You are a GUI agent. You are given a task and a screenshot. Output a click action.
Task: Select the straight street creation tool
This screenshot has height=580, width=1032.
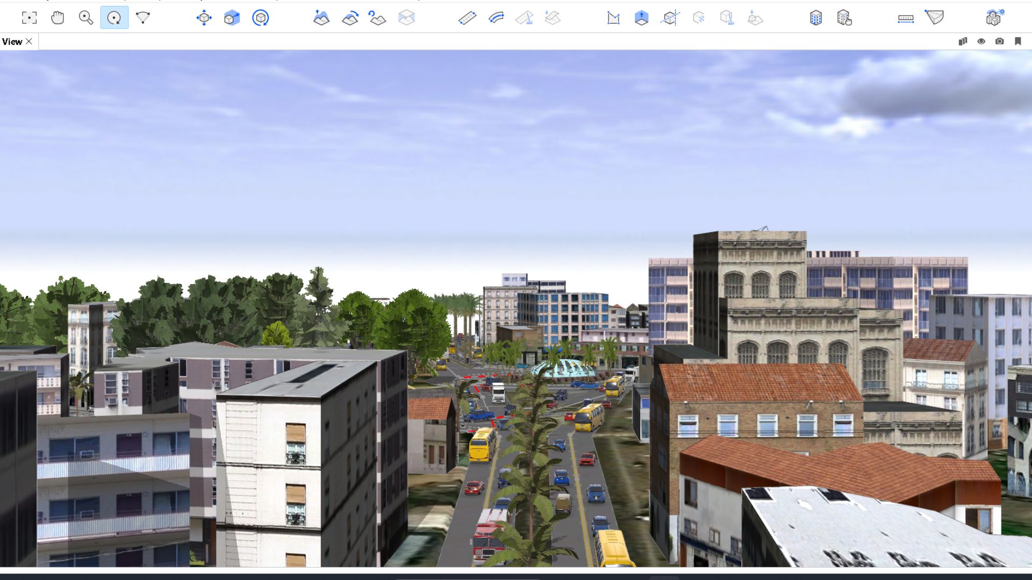pyautogui.click(x=467, y=18)
